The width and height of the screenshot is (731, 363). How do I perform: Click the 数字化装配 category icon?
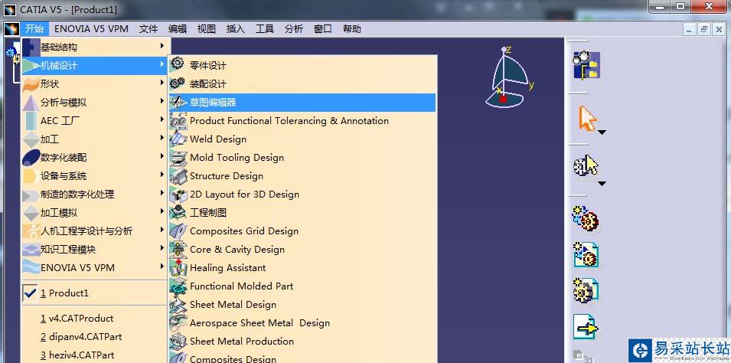(31, 158)
